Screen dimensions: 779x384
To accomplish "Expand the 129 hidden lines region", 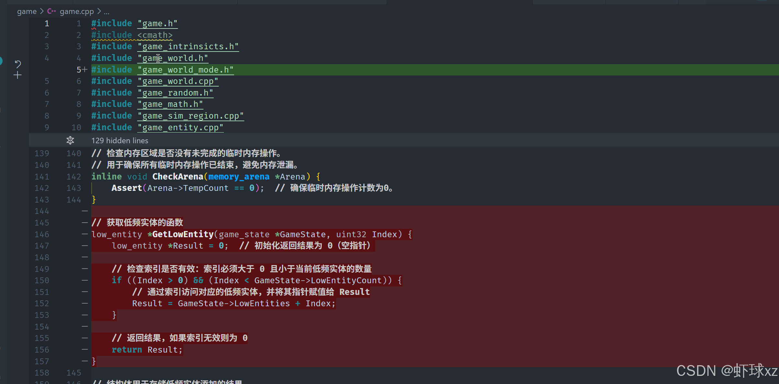I will coord(119,140).
